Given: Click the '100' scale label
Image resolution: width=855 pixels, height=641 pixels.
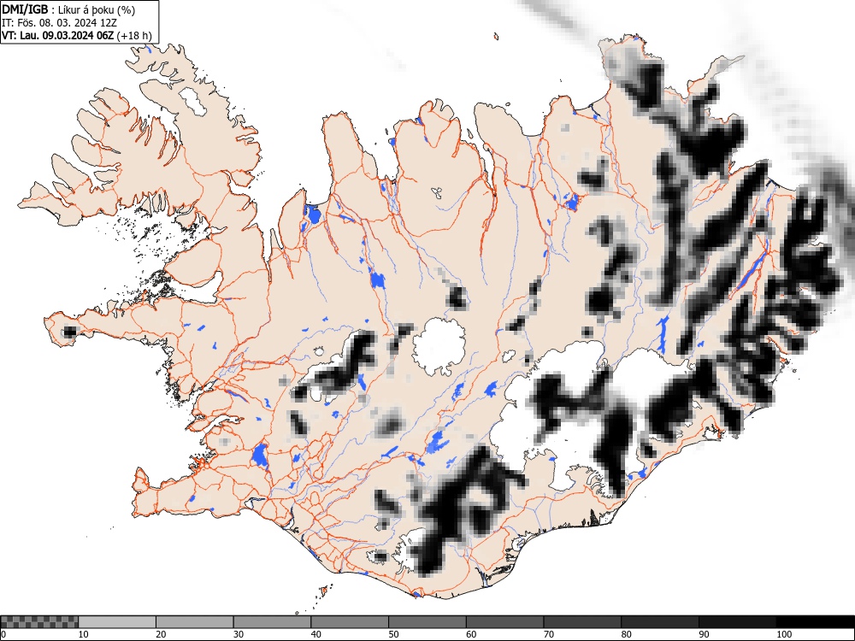Looking at the screenshot, I should [783, 634].
